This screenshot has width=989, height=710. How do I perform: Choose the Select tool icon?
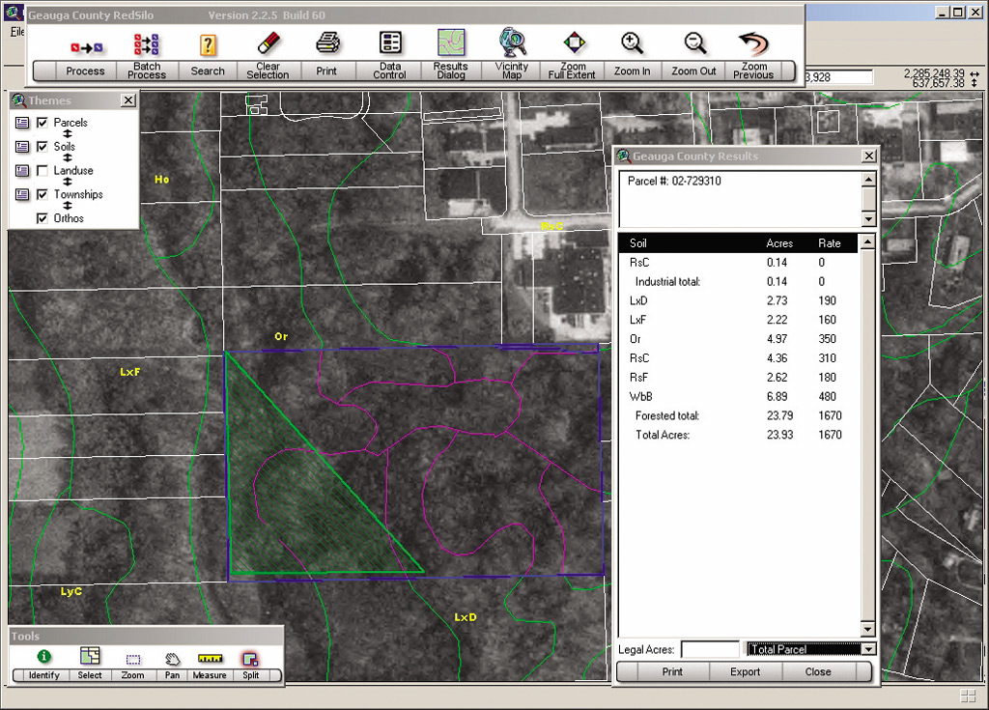90,656
